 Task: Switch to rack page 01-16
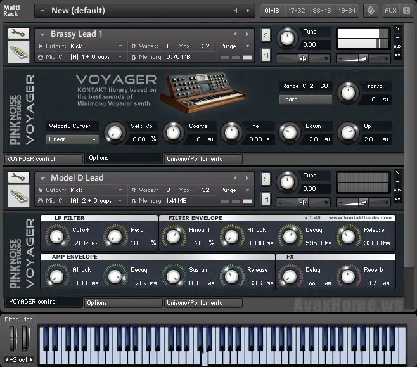pyautogui.click(x=272, y=11)
